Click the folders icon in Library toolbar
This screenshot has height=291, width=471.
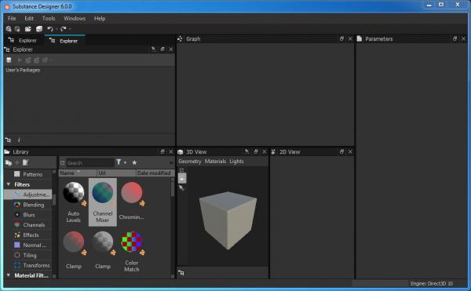pos(9,162)
